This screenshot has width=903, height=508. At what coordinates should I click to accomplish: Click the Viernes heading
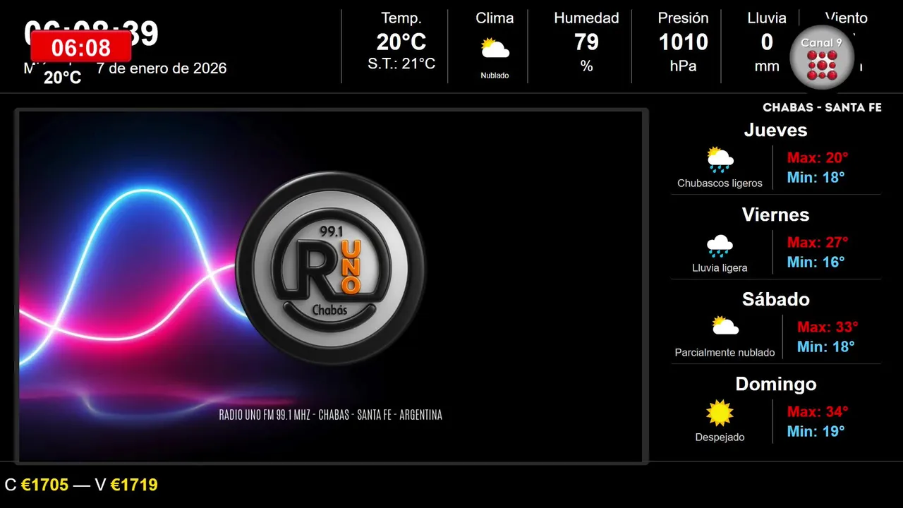pyautogui.click(x=775, y=215)
